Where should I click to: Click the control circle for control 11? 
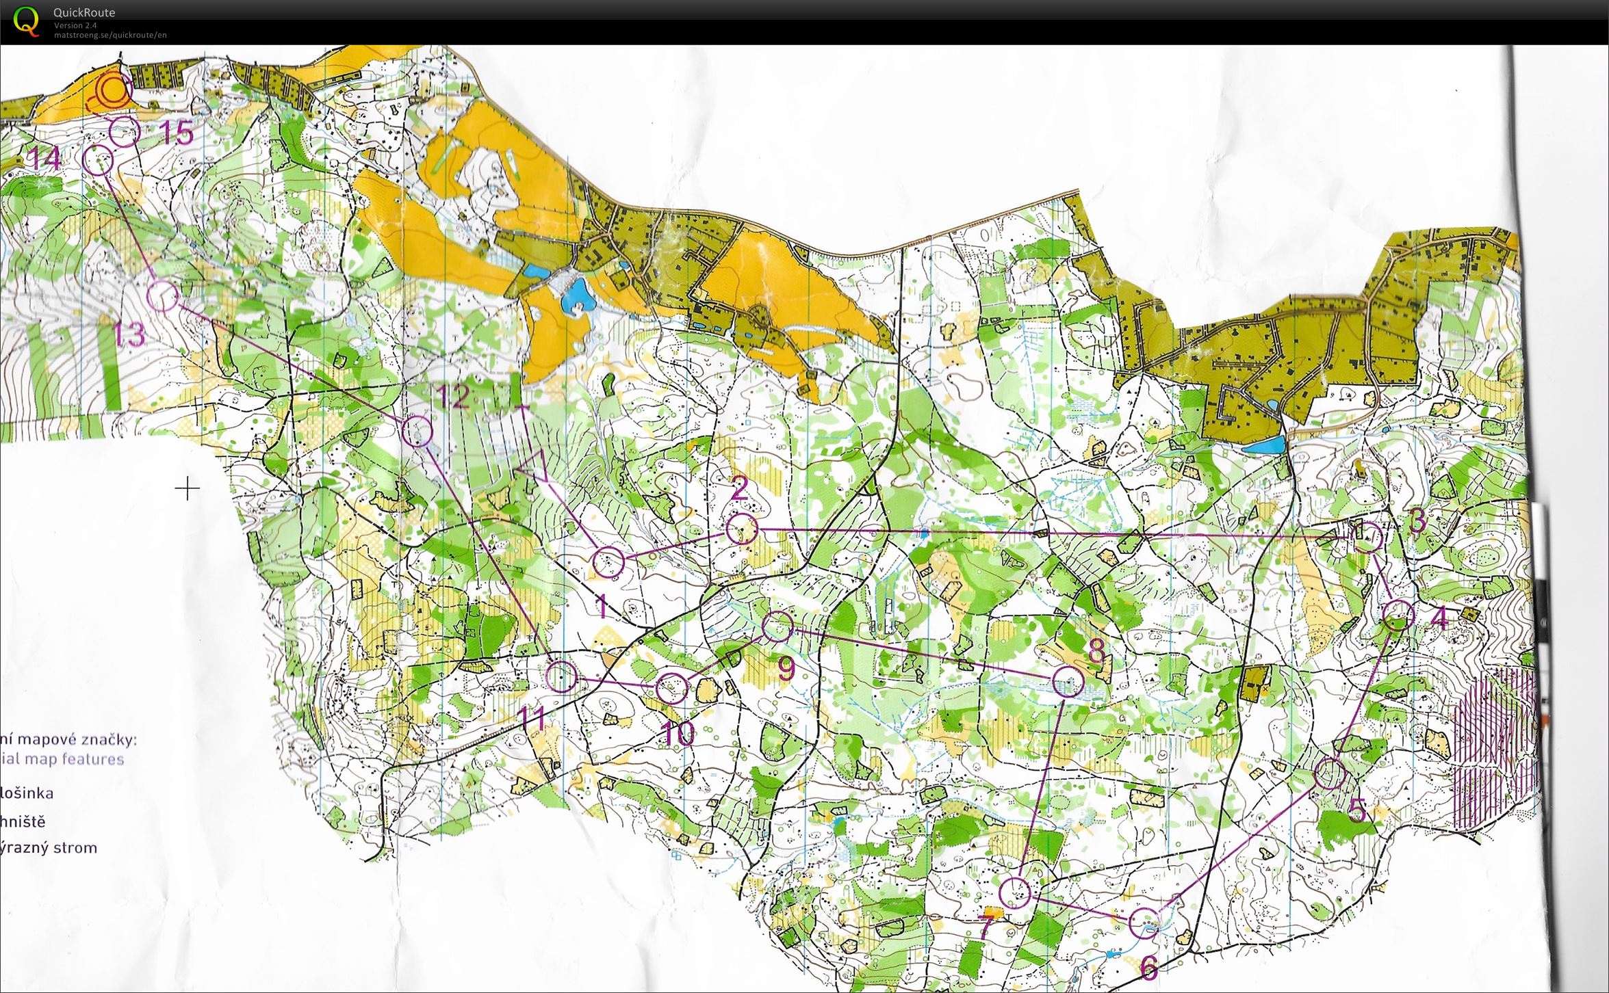[562, 676]
